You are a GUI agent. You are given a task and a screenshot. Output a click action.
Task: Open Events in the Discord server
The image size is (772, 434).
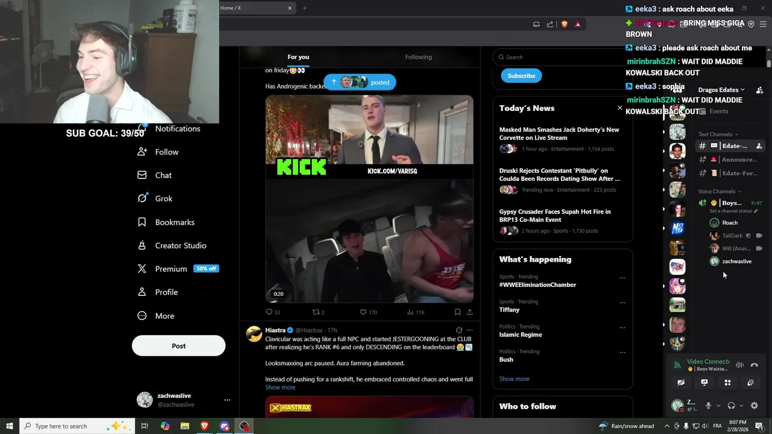718,111
